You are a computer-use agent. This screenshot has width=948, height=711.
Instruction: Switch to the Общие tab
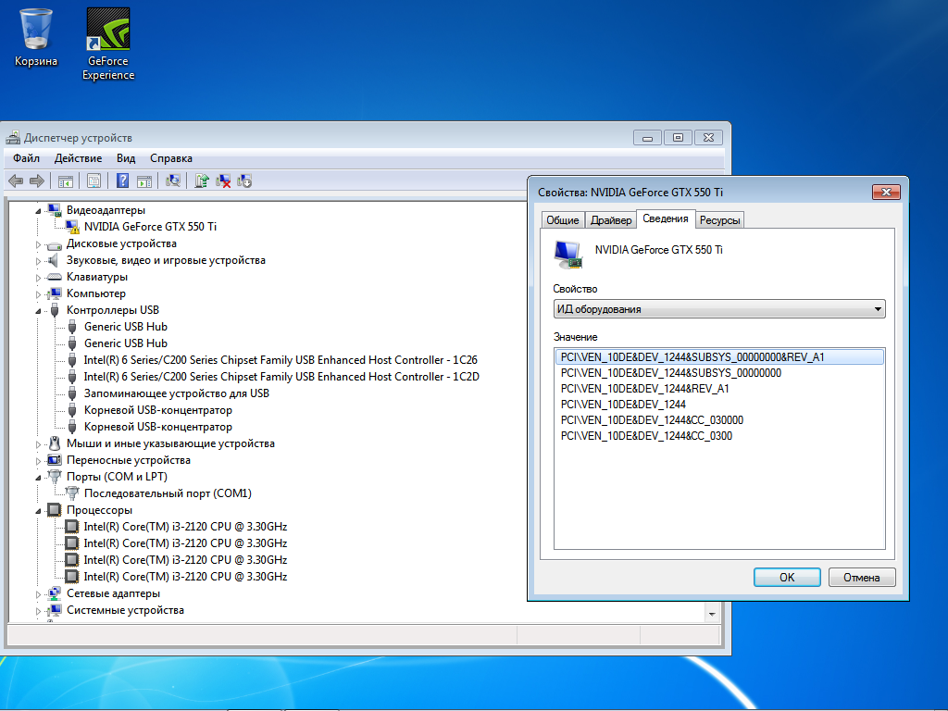pos(563,220)
